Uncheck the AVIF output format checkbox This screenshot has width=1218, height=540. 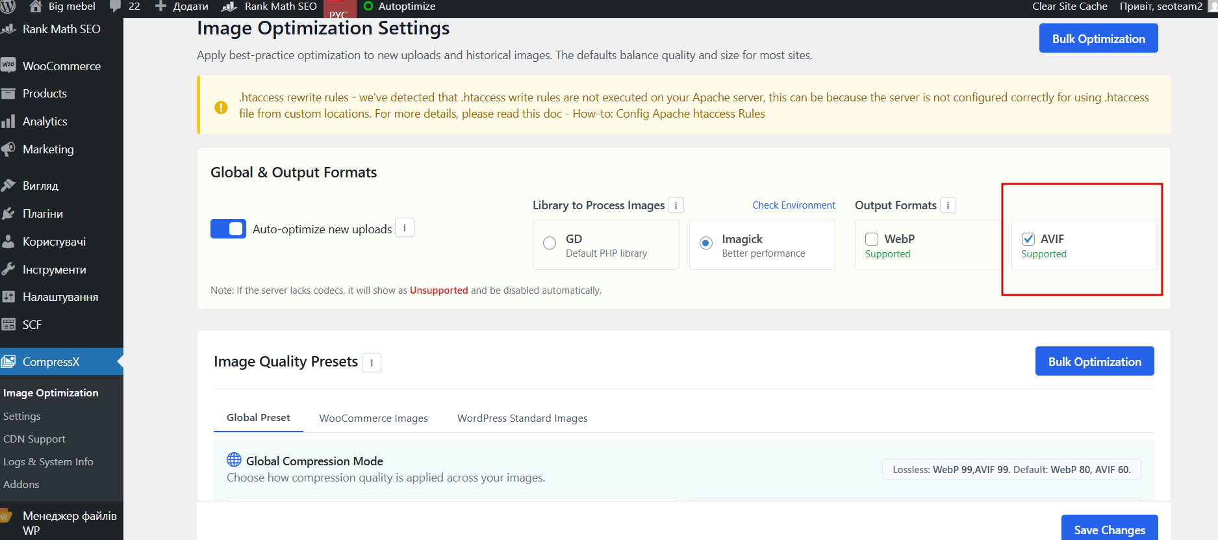1028,239
